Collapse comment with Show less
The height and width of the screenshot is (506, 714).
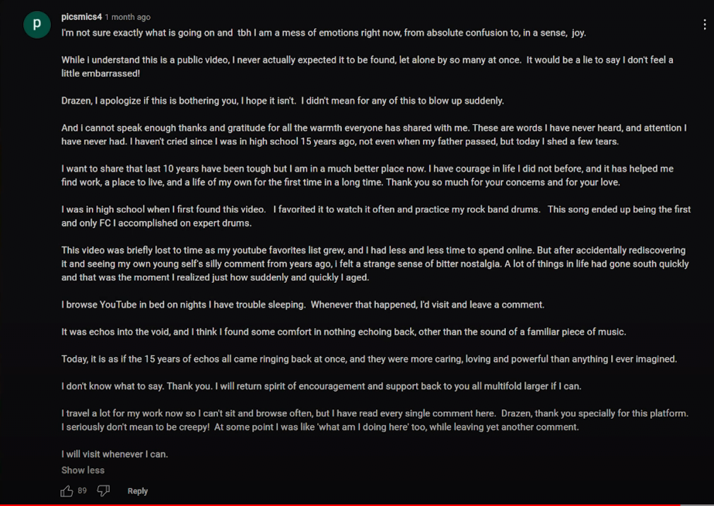[x=83, y=470]
